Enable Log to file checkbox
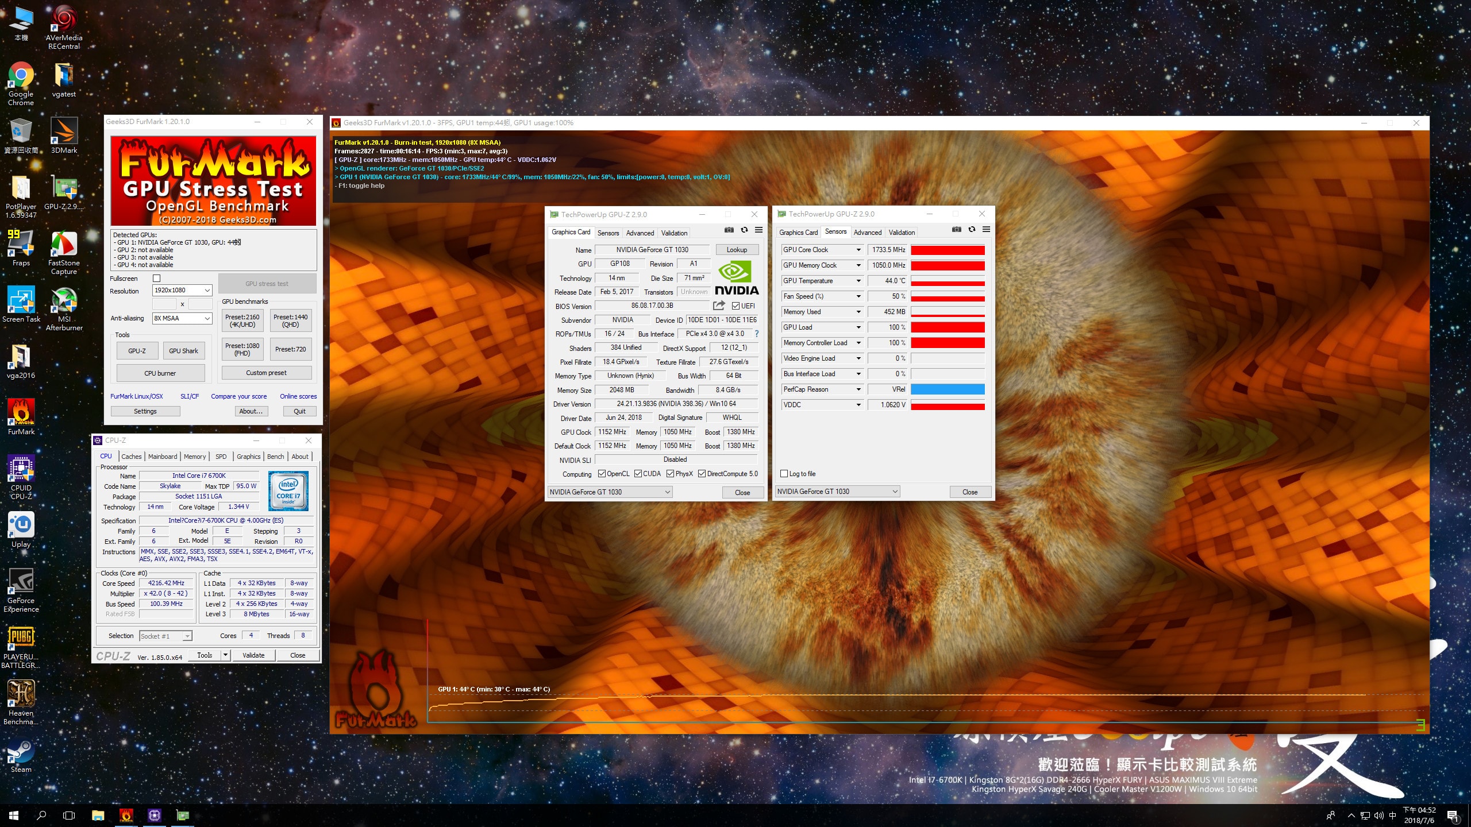1471x827 pixels. tap(784, 474)
